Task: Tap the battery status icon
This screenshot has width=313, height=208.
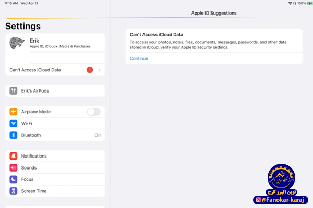Action: click(309, 3)
